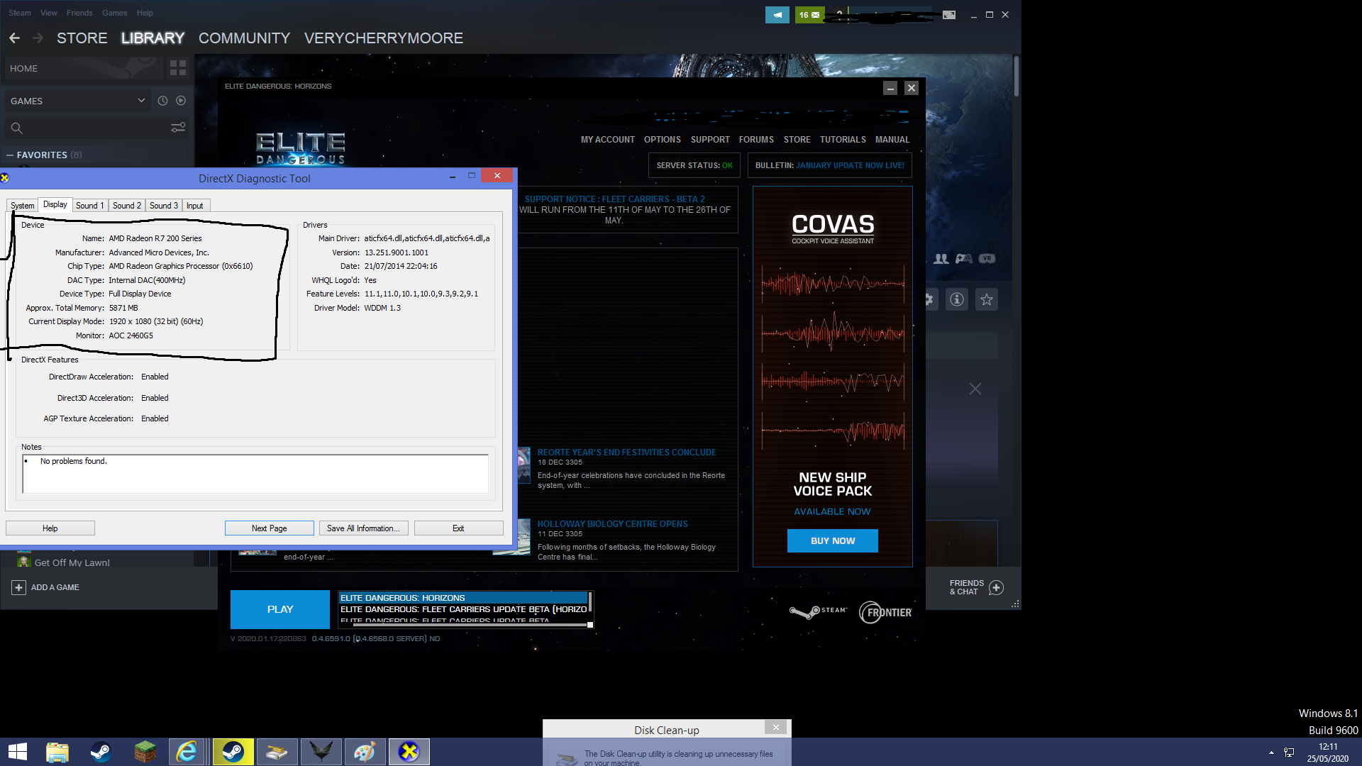Screen dimensions: 1362x766
Task: Open recent activity clock filter in Steam sidebar
Action: [162, 101]
